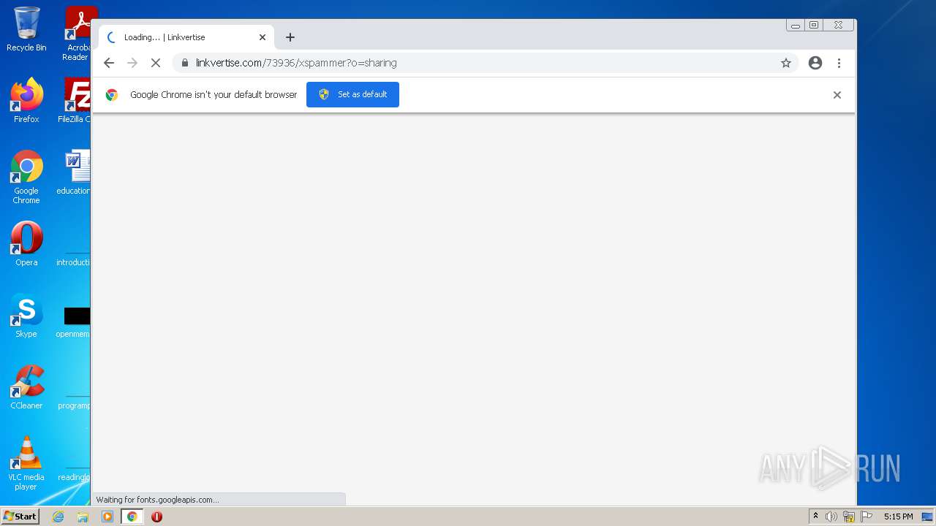
Task: Launch Internet Explorer from the taskbar
Action: pos(58,517)
